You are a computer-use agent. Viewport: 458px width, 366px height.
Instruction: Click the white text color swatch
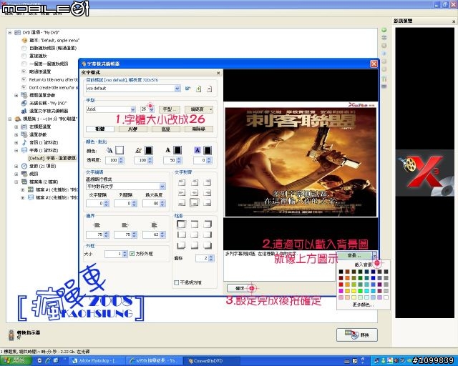point(120,150)
